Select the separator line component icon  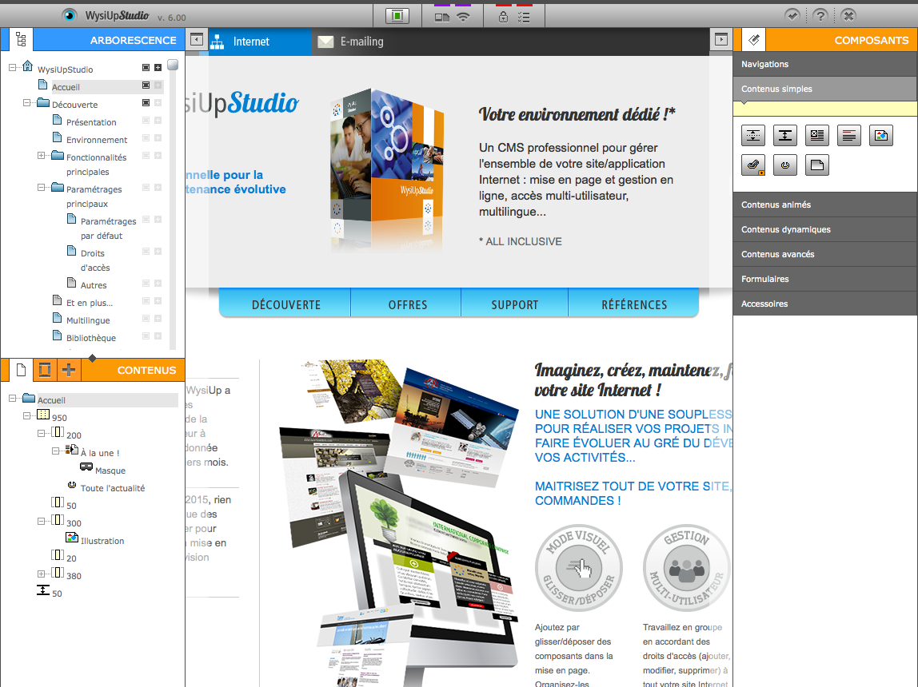pyautogui.click(x=753, y=136)
